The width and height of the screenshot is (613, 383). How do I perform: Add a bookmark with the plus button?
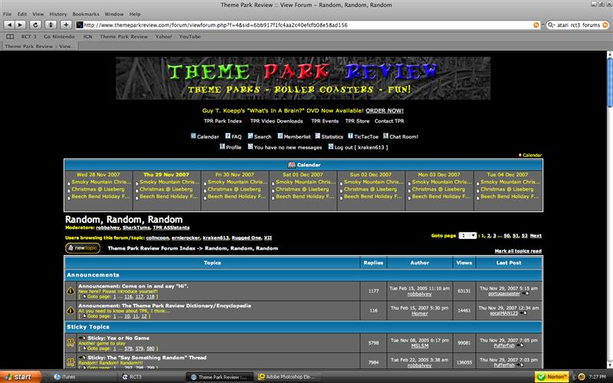click(x=66, y=25)
